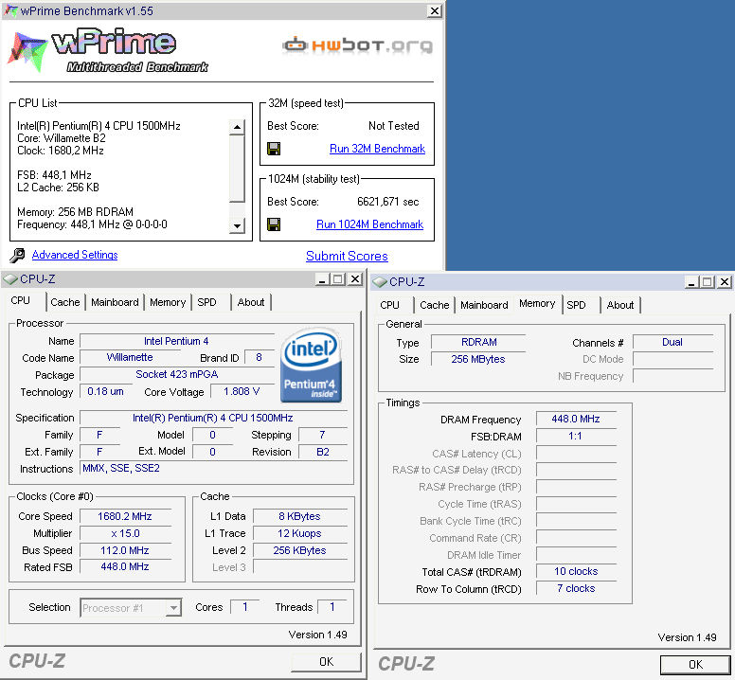735x680 pixels.
Task: Click the memory Size 256 MBytes field
Action: click(x=478, y=359)
